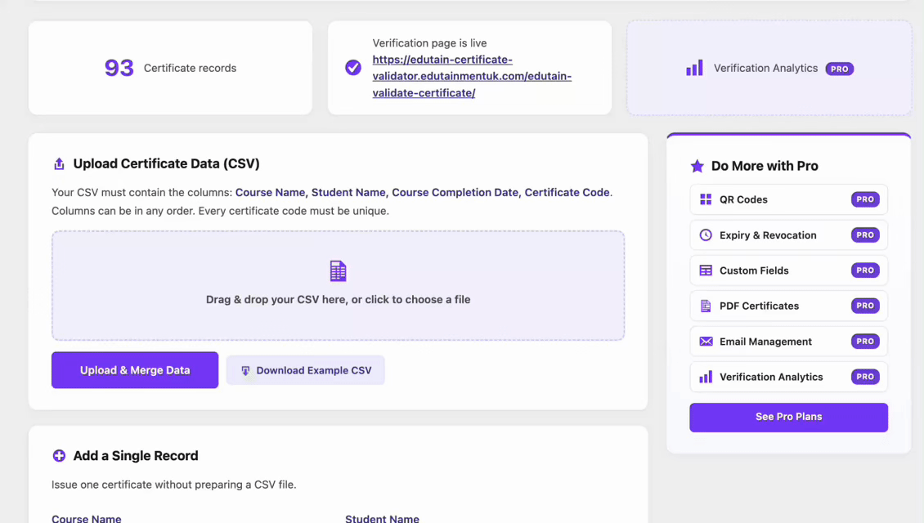Click 'Certificate Code' column name text
This screenshot has width=924, height=523.
pos(567,193)
